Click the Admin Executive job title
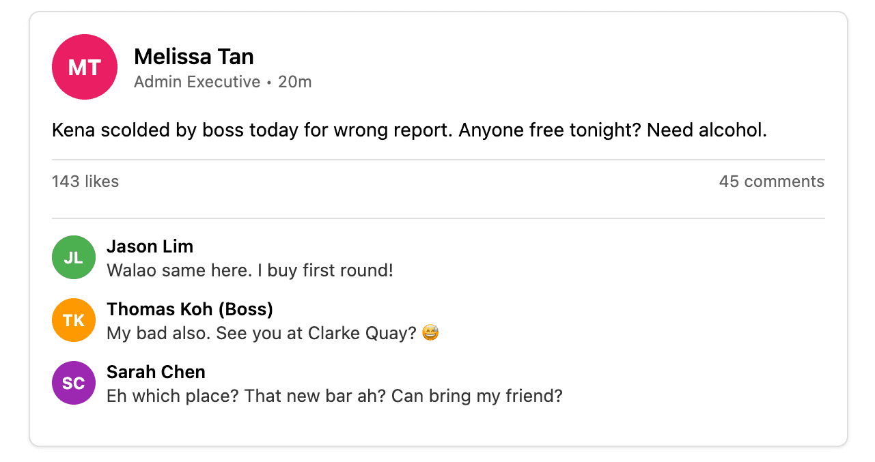 coord(197,82)
